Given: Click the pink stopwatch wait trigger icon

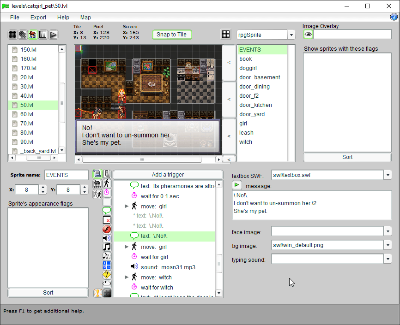Looking at the screenshot, I should click(x=107, y=192).
